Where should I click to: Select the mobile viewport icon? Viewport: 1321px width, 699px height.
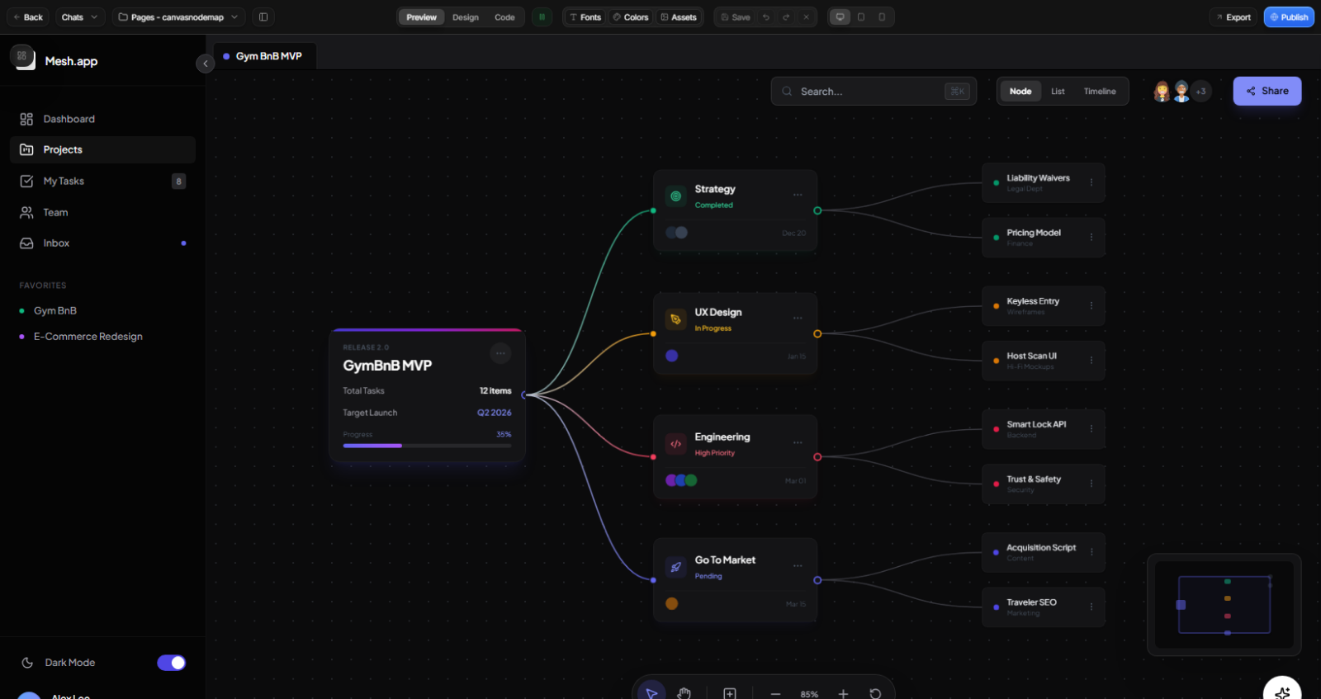coord(882,17)
